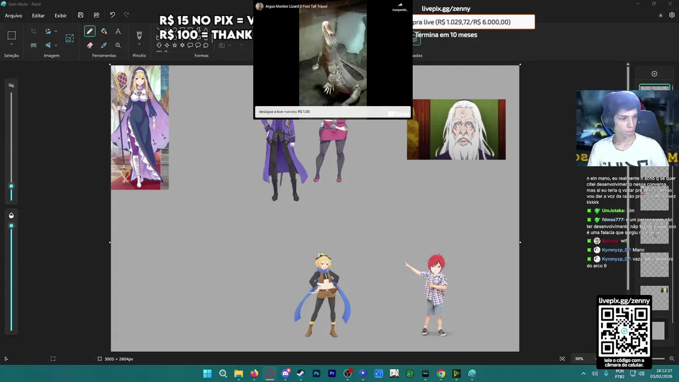The width and height of the screenshot is (679, 382).
Task: Pick the rounded rectangle callout shape
Action: pos(190,46)
